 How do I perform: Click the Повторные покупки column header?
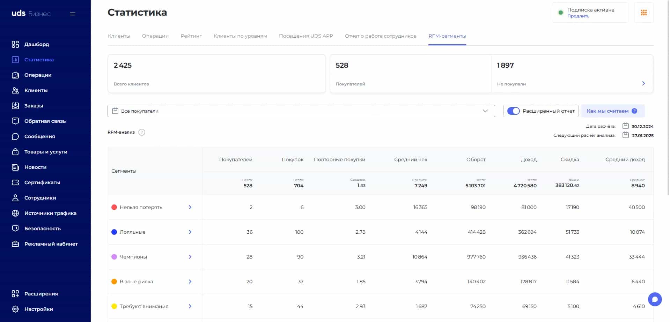(x=339, y=159)
